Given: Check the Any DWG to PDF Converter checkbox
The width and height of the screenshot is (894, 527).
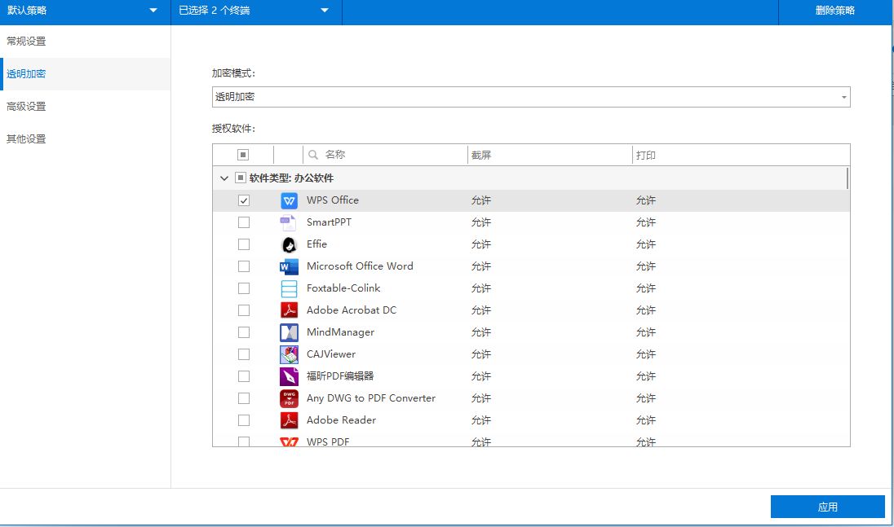Looking at the screenshot, I should click(243, 398).
